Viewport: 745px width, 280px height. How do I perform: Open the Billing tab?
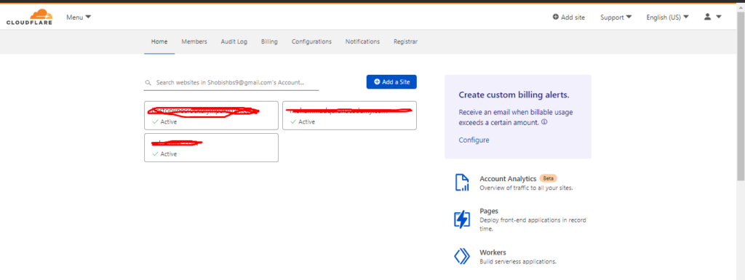(x=269, y=41)
